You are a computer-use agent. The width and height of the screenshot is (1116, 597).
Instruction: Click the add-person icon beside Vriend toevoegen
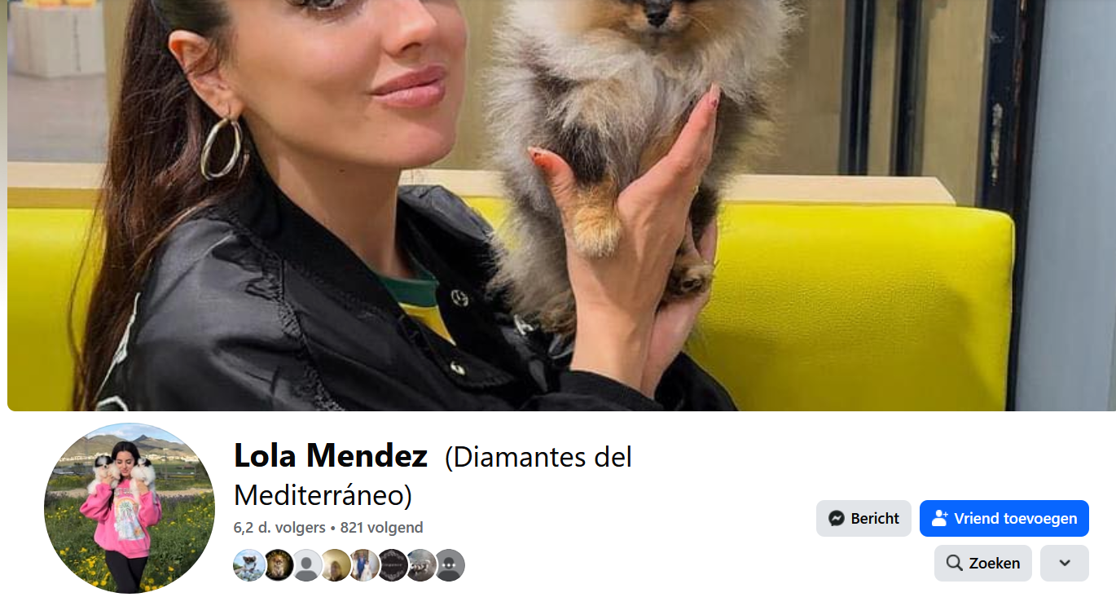(x=940, y=518)
